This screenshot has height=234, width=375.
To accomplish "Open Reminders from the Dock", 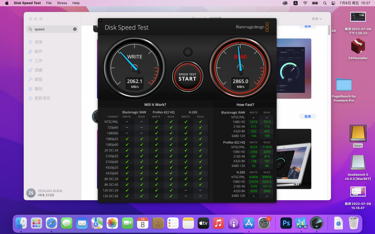I will [x=173, y=223].
